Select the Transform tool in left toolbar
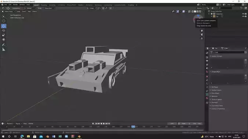Viewport: 248px width, 139px height. (4, 40)
